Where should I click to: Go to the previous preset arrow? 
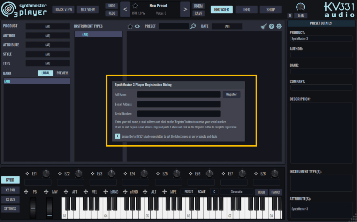pyautogui.click(x=125, y=9)
